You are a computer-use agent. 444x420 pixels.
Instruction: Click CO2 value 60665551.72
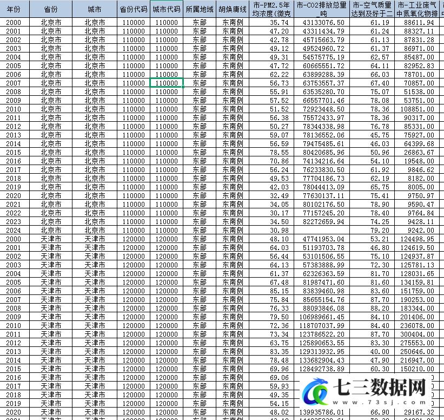tap(322, 65)
